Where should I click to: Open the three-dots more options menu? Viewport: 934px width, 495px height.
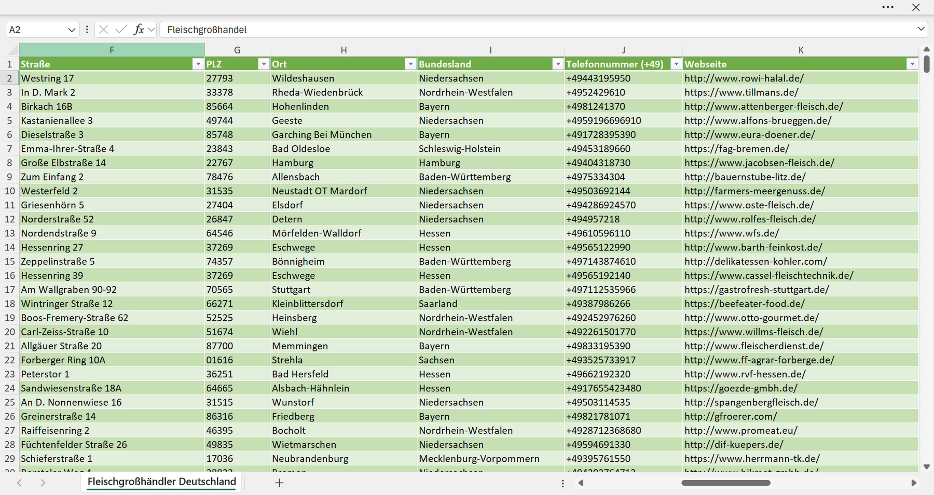point(888,7)
